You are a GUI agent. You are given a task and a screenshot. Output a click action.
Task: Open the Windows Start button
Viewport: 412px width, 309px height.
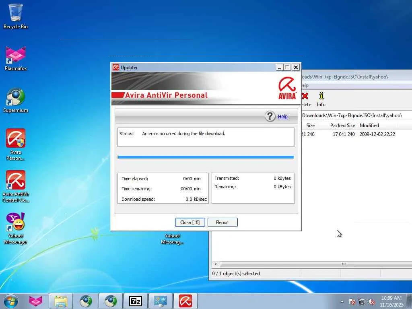11,301
